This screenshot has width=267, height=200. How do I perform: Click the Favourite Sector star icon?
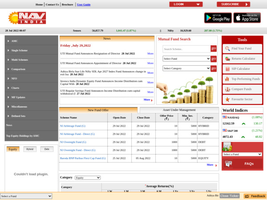(227, 99)
